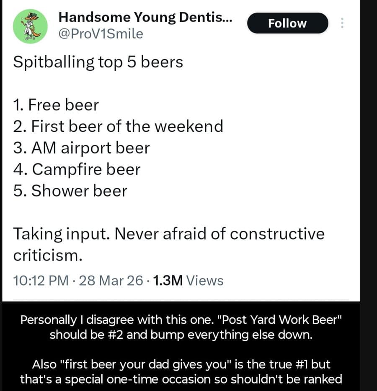Open the tweet overflow menu for sharing options
This screenshot has height=391, width=377.
(343, 23)
